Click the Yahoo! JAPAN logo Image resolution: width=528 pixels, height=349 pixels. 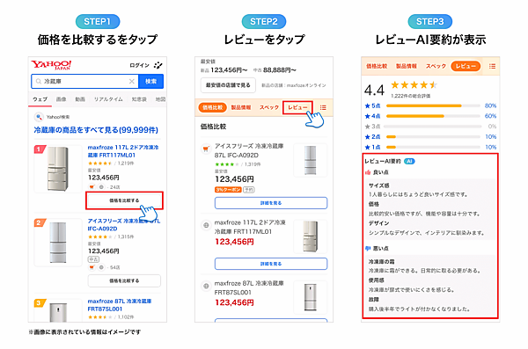(x=51, y=65)
